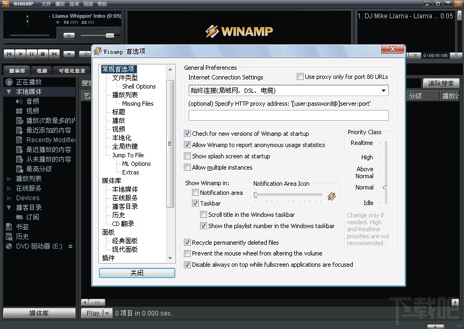Click the Play button on the main player
The height and width of the screenshot is (329, 464).
click(20, 54)
